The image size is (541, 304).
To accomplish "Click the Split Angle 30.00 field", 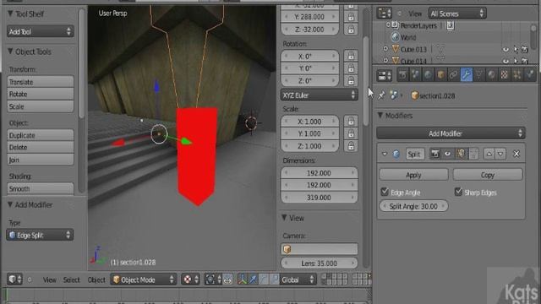I will point(413,206).
